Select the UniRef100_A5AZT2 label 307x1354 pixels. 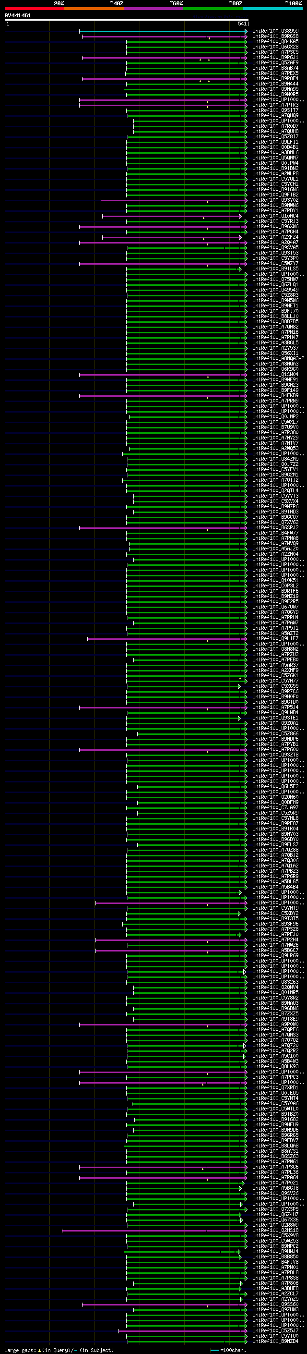coord(275,634)
